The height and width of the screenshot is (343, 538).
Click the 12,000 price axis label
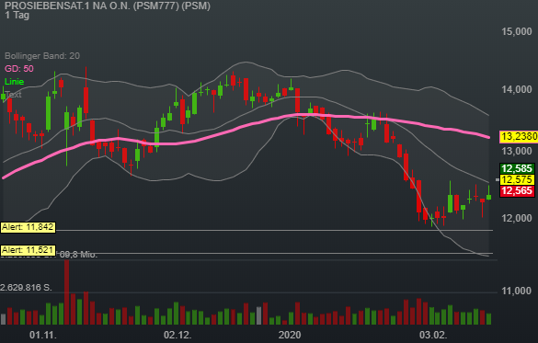coord(516,218)
